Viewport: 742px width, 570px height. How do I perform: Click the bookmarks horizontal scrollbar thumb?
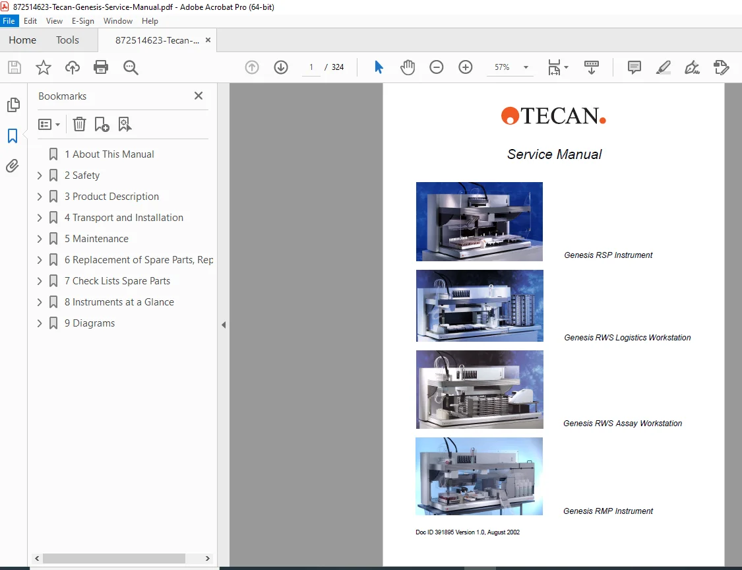(x=114, y=559)
